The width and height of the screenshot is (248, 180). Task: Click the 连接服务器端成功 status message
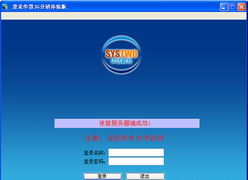[x=127, y=123]
